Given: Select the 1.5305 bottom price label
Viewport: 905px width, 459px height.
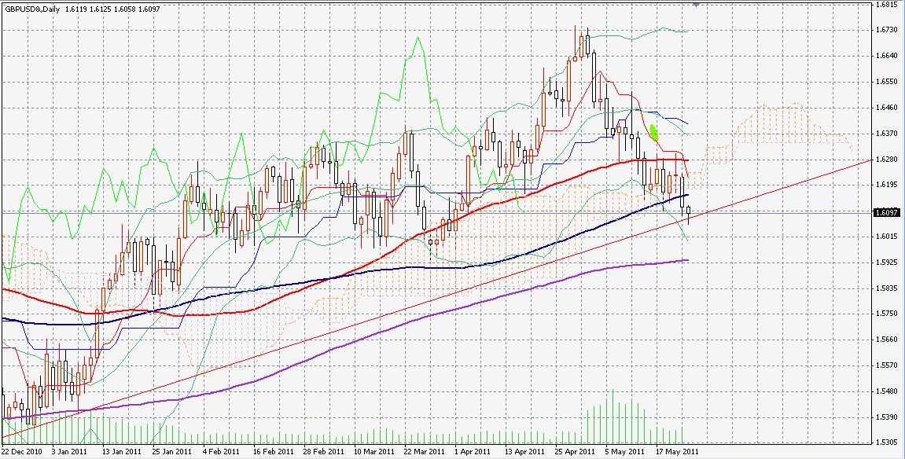Looking at the screenshot, I should tap(886, 442).
